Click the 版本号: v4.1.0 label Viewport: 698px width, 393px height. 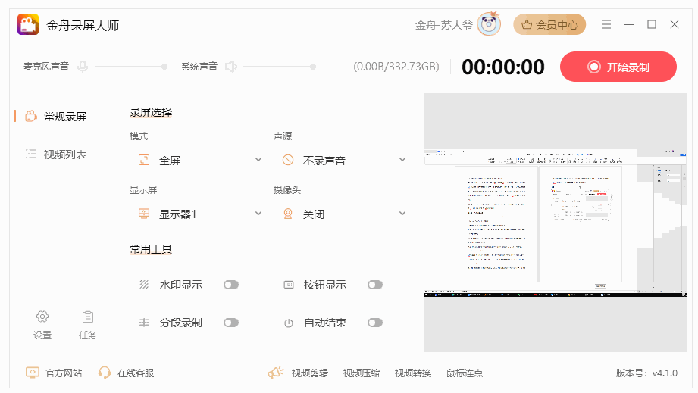click(x=646, y=373)
